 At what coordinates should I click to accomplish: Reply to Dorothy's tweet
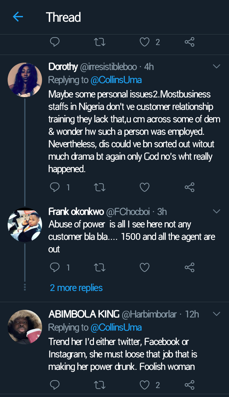pos(55,187)
